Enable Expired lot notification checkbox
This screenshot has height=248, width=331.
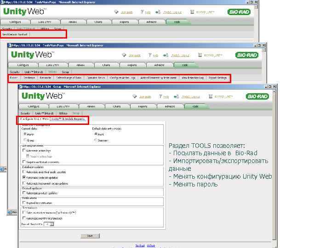pos(24,203)
